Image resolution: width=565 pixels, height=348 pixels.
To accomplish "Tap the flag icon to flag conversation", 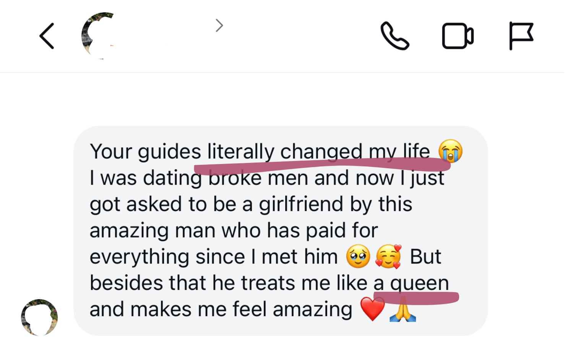I will (x=521, y=36).
